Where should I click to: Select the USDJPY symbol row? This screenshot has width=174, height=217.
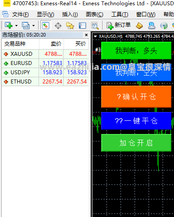coord(45,72)
